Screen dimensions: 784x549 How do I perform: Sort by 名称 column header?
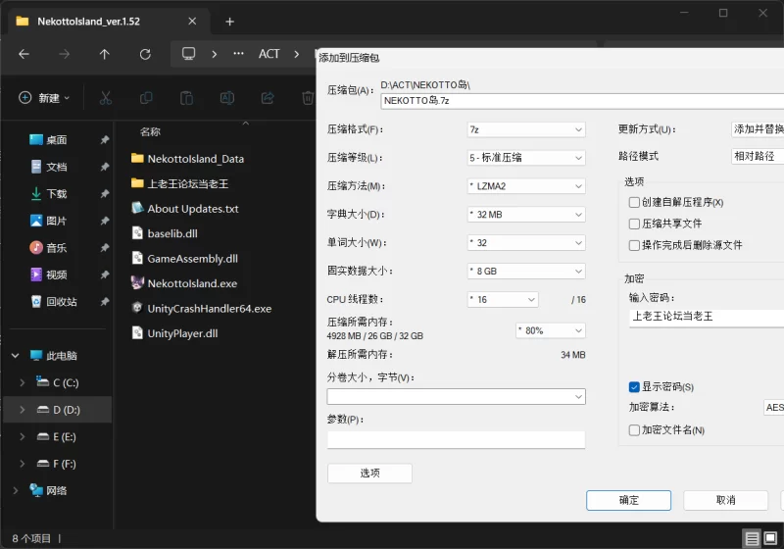pos(150,132)
